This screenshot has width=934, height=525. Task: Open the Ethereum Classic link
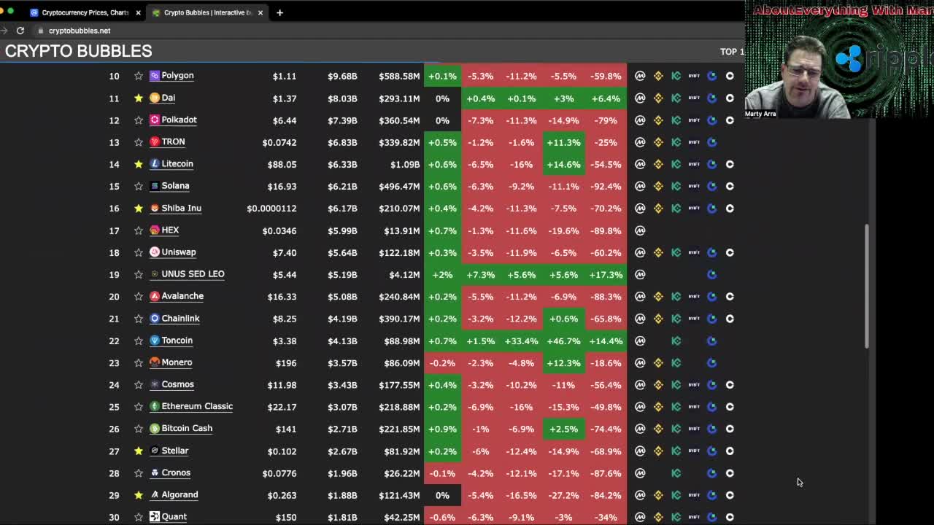[x=197, y=406]
